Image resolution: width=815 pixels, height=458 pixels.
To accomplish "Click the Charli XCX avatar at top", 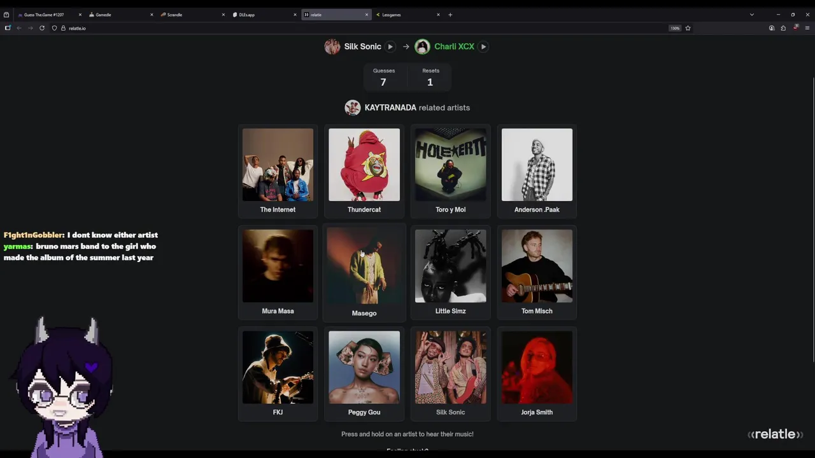I will pos(422,46).
